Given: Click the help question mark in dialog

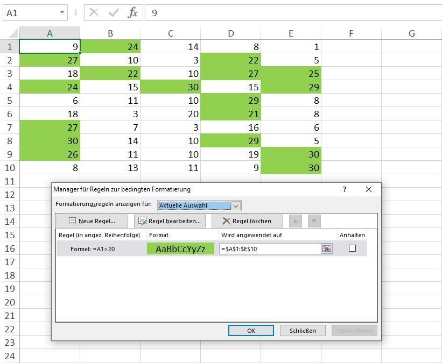Looking at the screenshot, I should (x=344, y=189).
